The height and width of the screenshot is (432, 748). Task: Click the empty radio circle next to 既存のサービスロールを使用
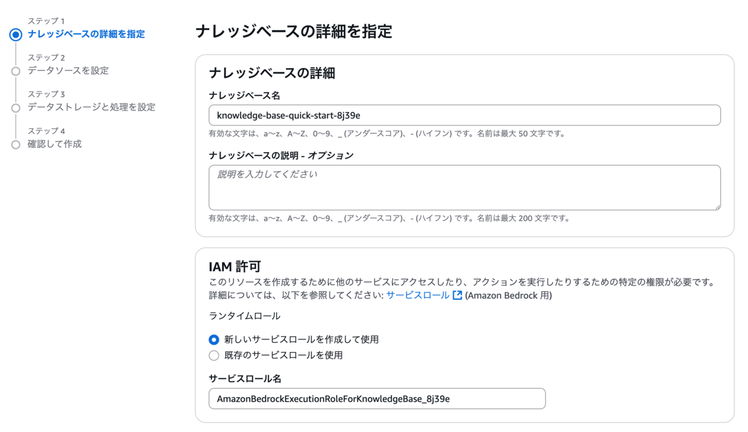pos(213,353)
